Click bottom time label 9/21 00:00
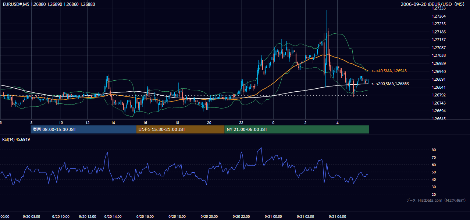 tap(273, 216)
